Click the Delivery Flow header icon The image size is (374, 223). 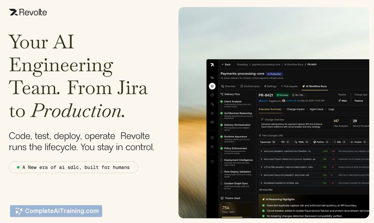(222, 94)
